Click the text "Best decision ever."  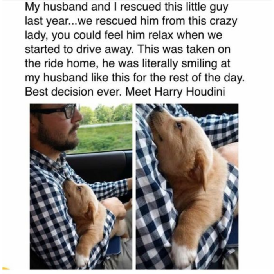[74, 92]
